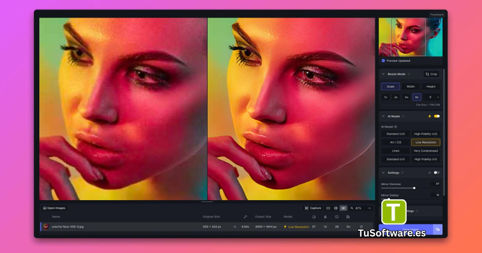Collapse the Settings section chevron
The image size is (482, 253).
click(383, 173)
